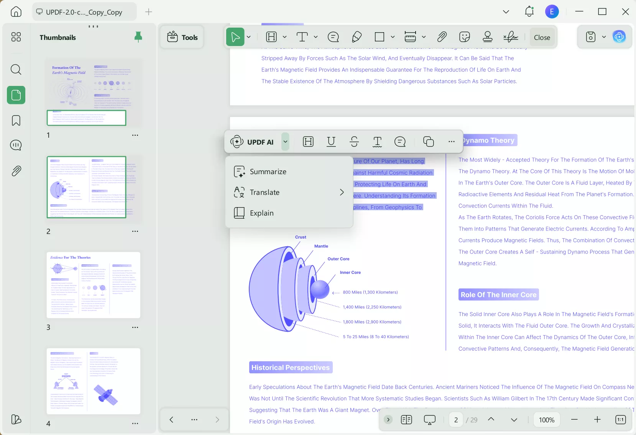Open the UPDF AI assistant icon top right
Image resolution: width=636 pixels, height=435 pixels.
[620, 37]
